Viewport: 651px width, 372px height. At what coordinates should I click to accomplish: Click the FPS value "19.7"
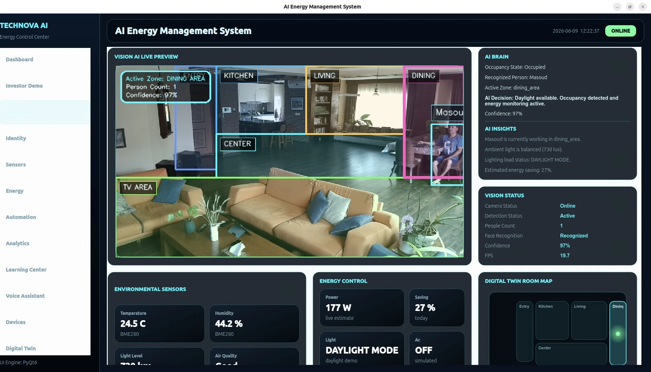(x=565, y=256)
